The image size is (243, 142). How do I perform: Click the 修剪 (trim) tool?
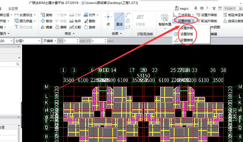coord(61,21)
